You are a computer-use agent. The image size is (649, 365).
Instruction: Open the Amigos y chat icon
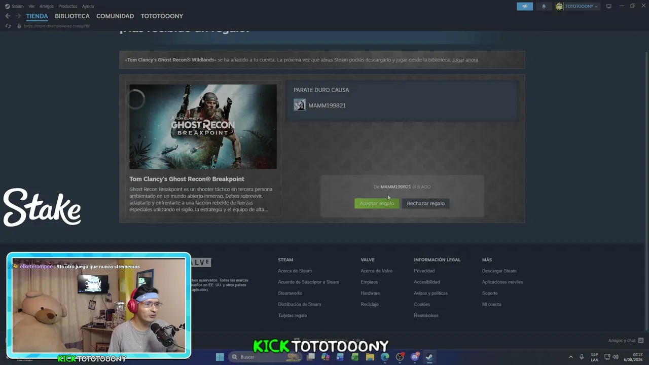641,341
